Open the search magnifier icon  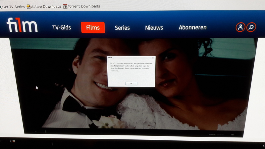pyautogui.click(x=251, y=27)
